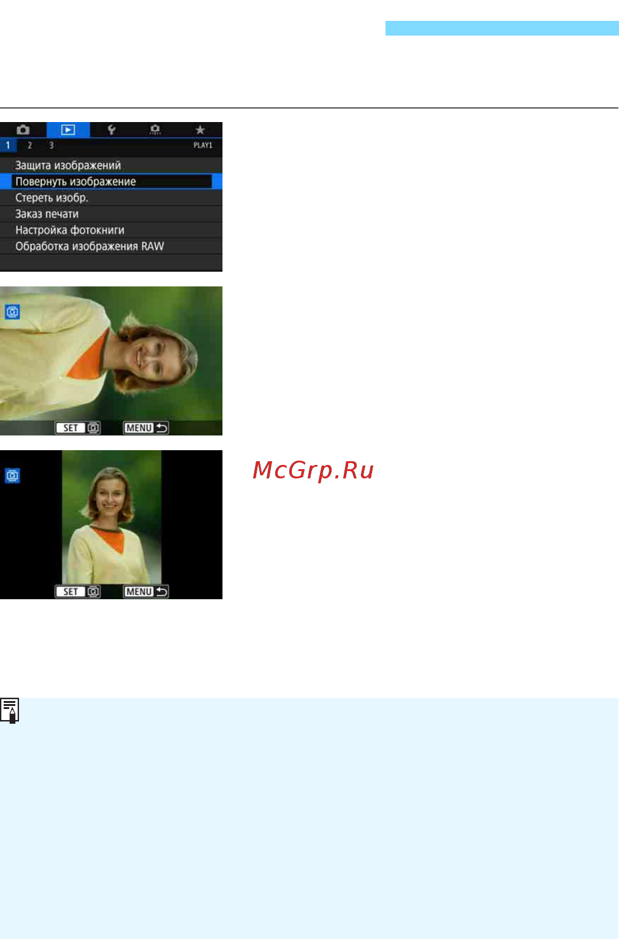Select the star My Menu tab

200,130
